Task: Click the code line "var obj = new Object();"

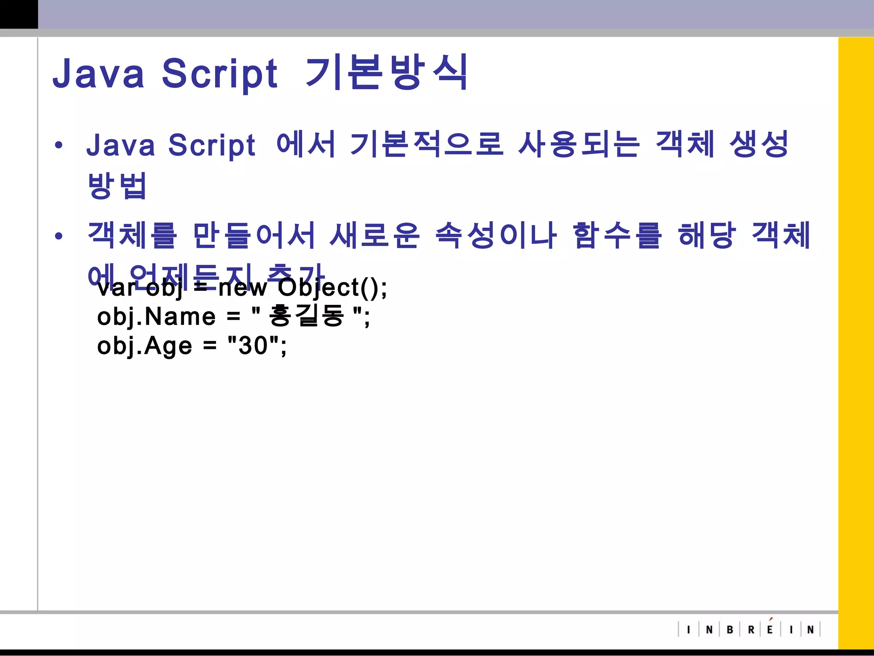Action: pyautogui.click(x=242, y=287)
